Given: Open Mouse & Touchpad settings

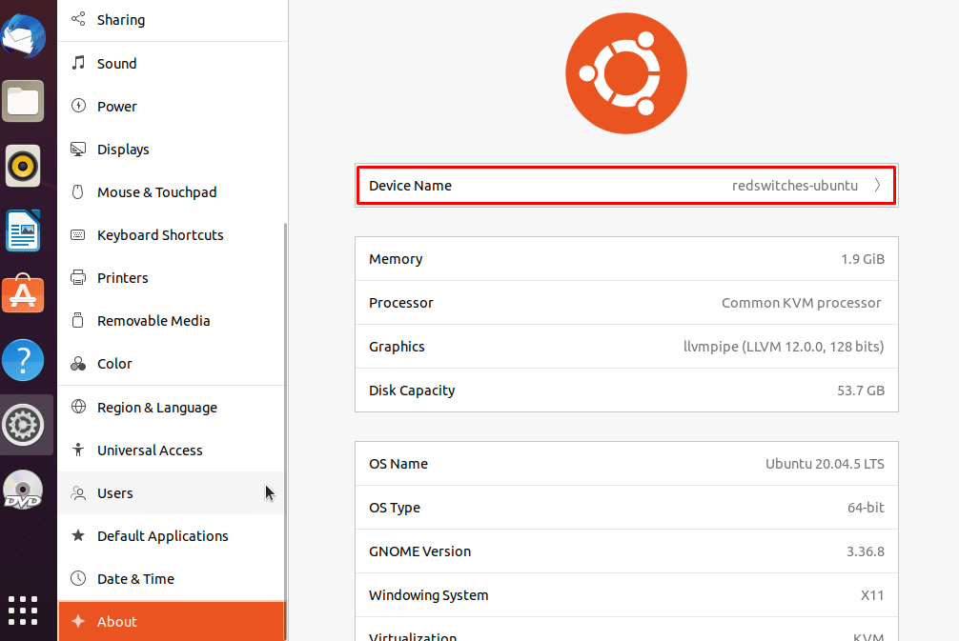Looking at the screenshot, I should click(173, 191).
